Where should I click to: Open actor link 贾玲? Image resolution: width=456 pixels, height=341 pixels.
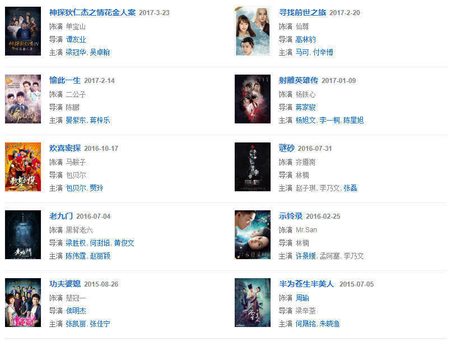point(96,188)
